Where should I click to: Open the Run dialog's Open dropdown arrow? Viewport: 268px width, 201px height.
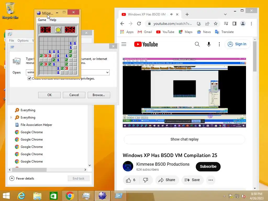coord(107,72)
